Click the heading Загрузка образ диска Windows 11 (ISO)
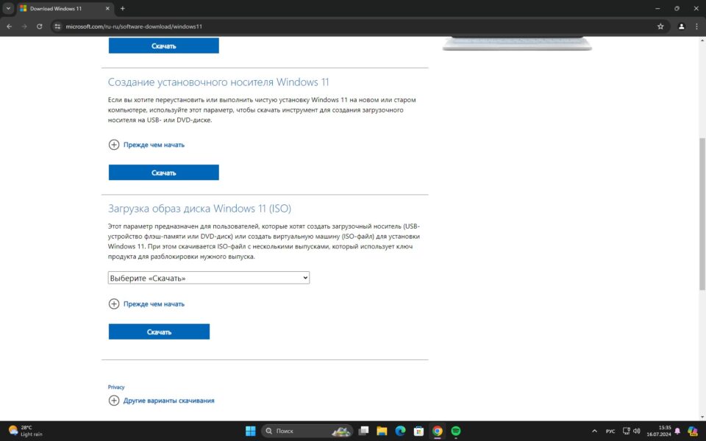The height and width of the screenshot is (441, 706). [199, 208]
